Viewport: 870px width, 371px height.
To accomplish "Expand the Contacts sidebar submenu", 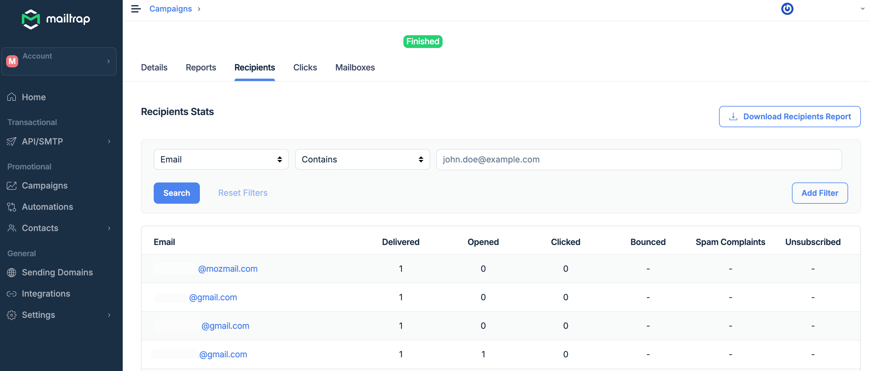I will point(109,228).
